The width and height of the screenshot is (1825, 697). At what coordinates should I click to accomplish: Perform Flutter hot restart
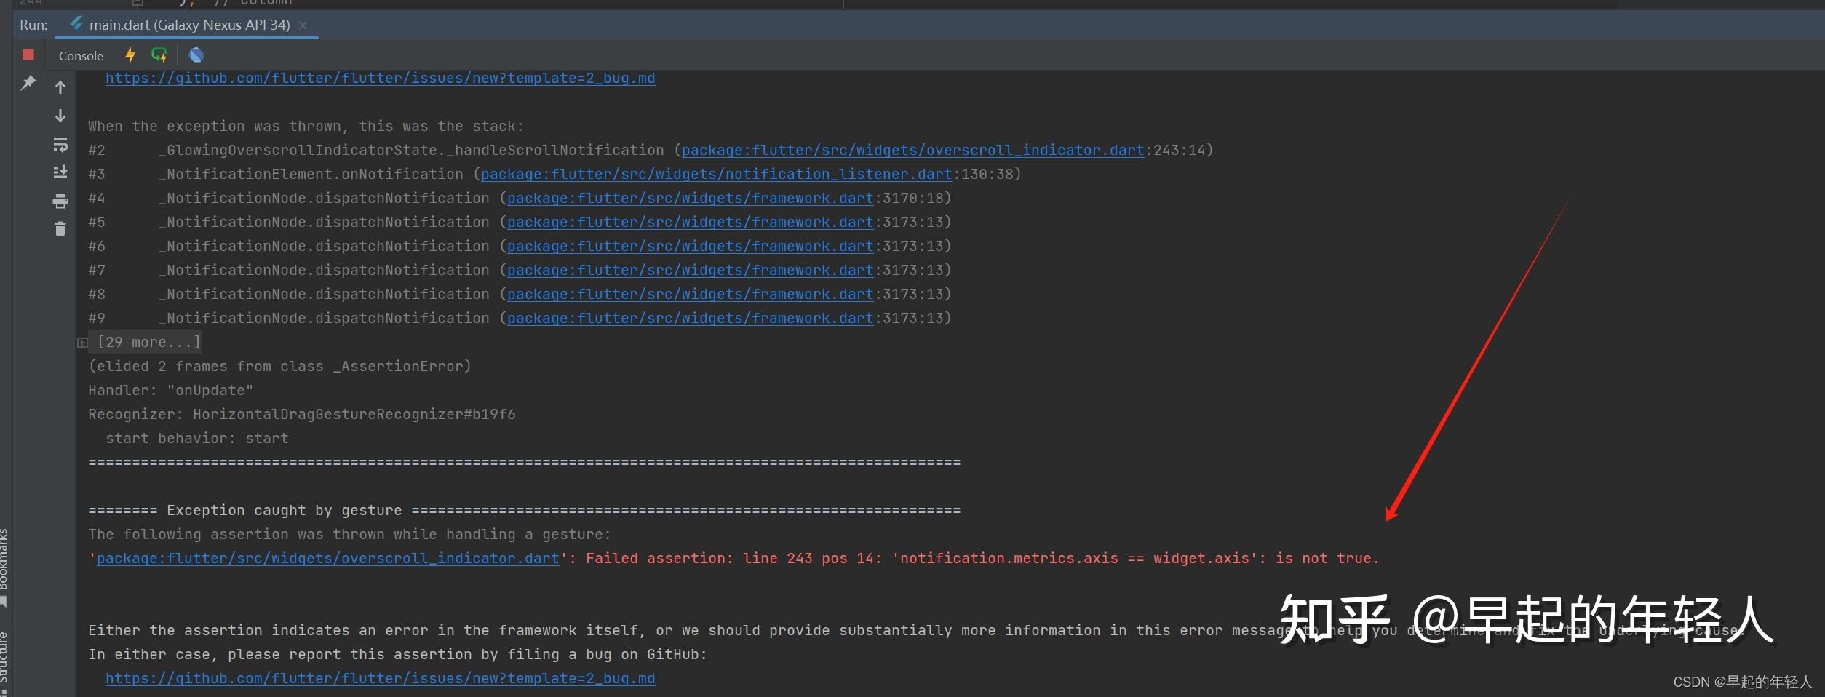point(159,55)
